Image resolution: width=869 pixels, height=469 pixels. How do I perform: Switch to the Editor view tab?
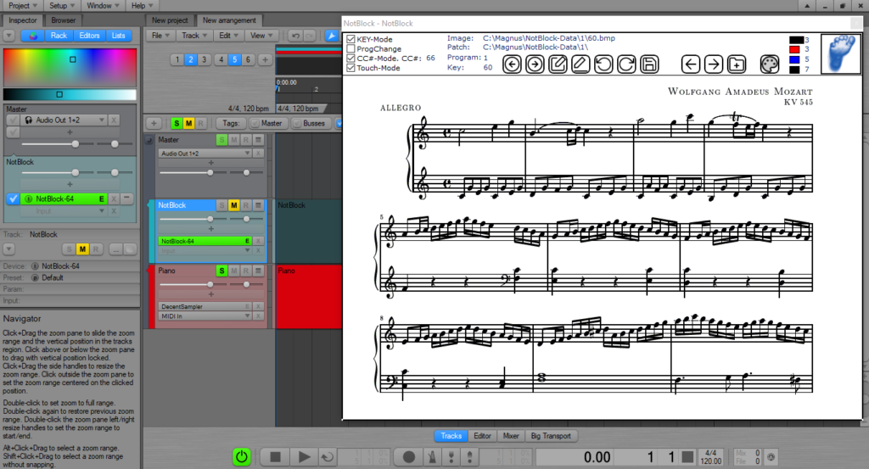482,436
